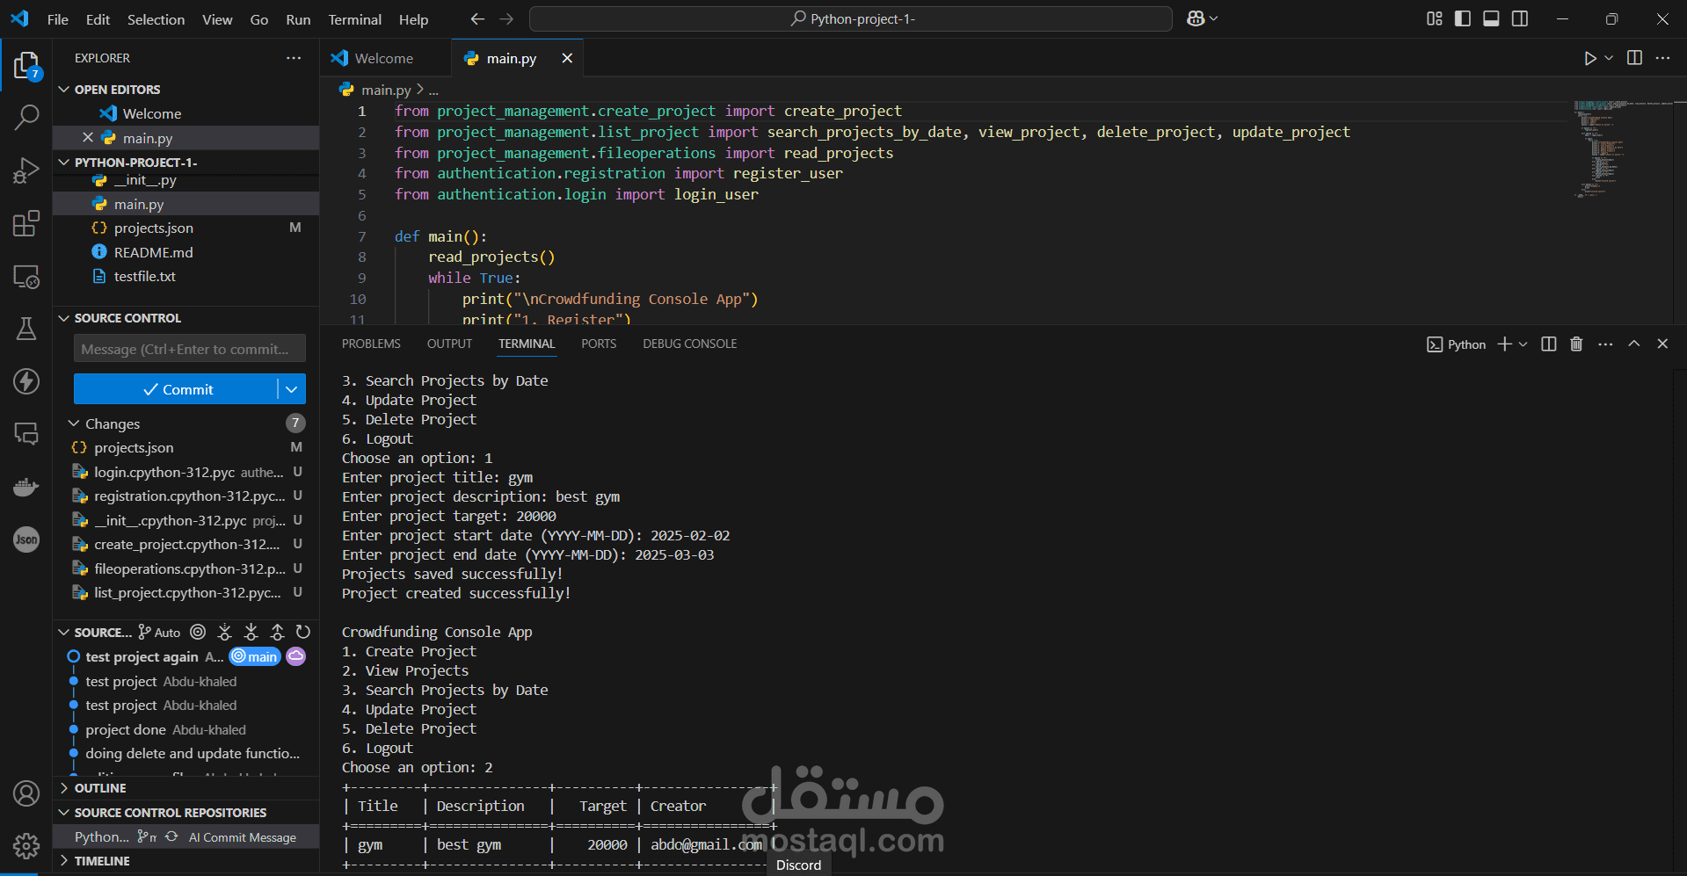This screenshot has width=1687, height=876.
Task: Fetch commits in the source control graph
Action: point(224,632)
